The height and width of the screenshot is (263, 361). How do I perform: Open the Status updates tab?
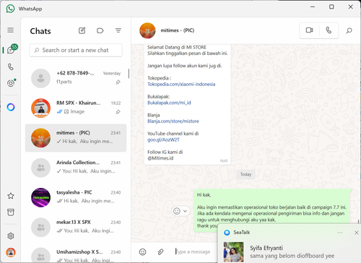pos(11,83)
